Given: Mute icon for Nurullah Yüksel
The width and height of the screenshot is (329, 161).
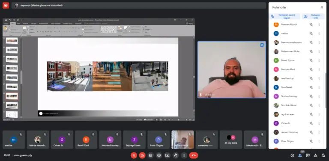Looking at the screenshot, I should pos(311,105).
